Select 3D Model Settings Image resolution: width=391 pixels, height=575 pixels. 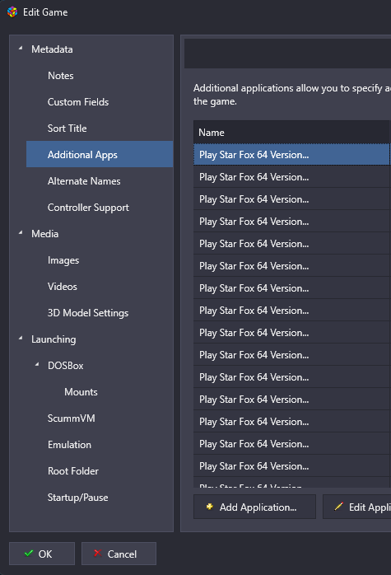pos(88,313)
